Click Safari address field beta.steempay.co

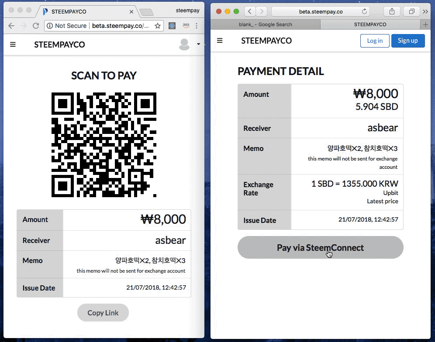coord(321,12)
